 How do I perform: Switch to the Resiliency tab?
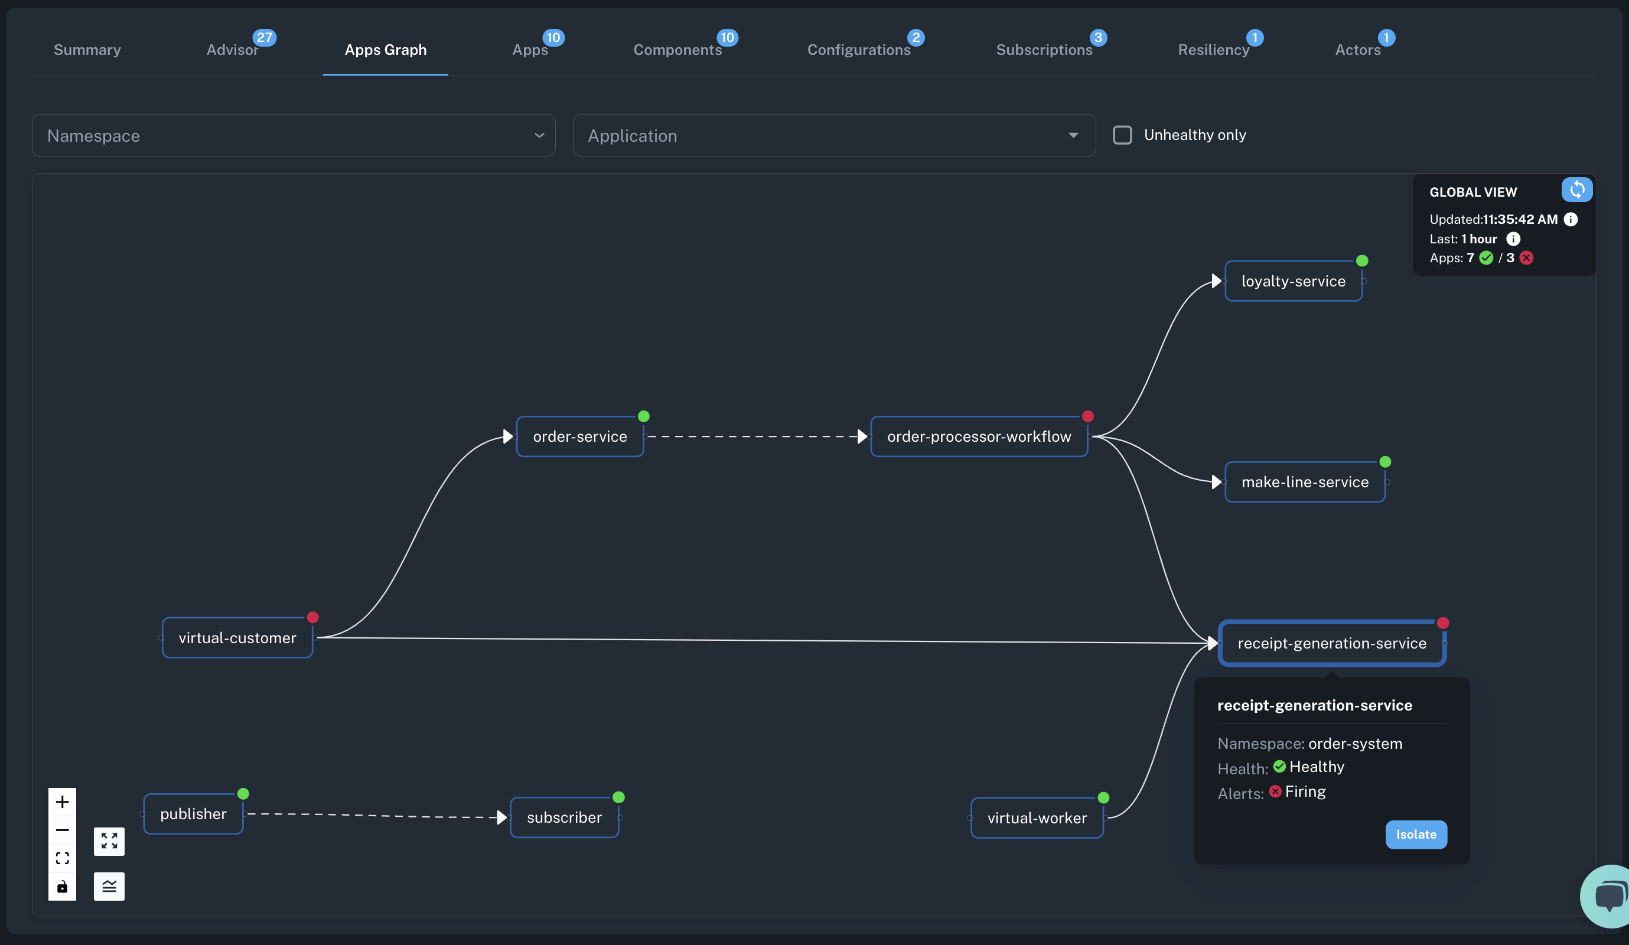coord(1213,48)
